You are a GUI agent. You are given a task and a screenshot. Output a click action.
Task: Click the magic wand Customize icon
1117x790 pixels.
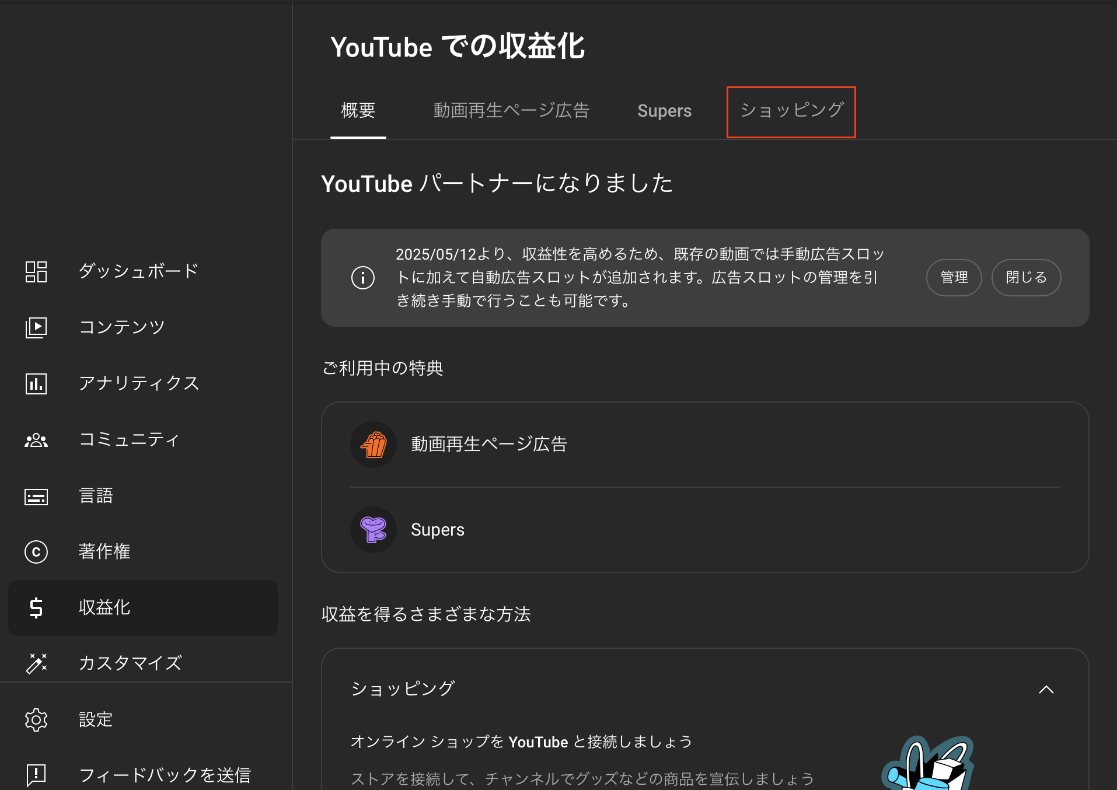click(36, 663)
